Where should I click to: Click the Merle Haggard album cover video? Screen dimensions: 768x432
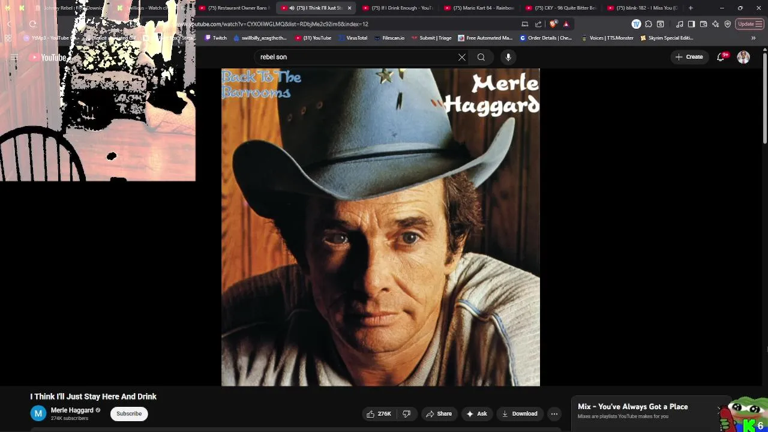tap(380, 227)
